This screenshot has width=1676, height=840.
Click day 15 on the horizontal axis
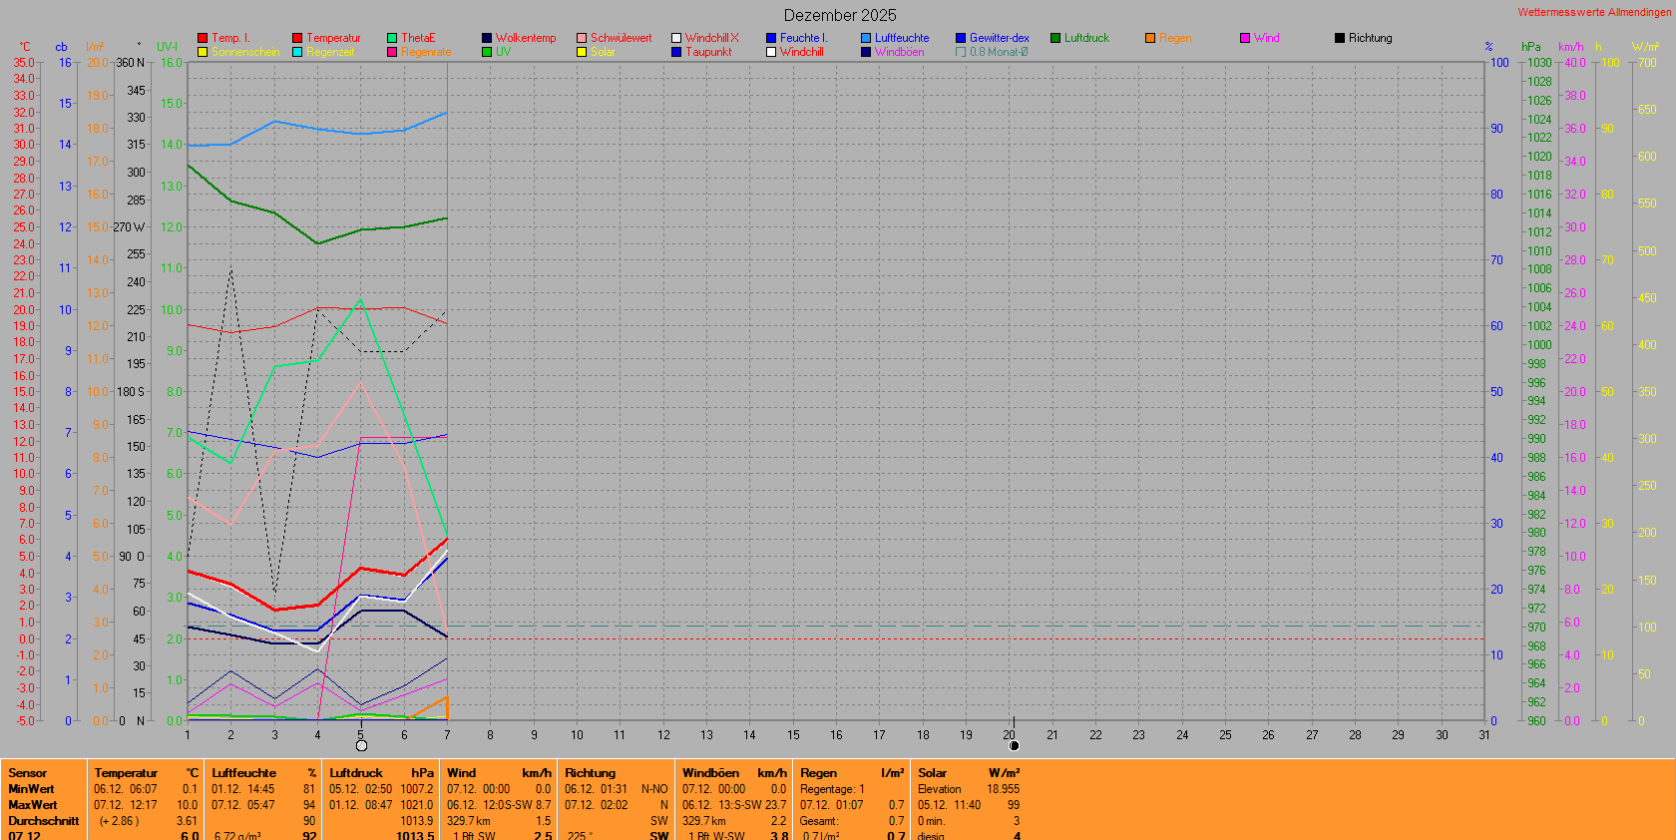coord(793,735)
